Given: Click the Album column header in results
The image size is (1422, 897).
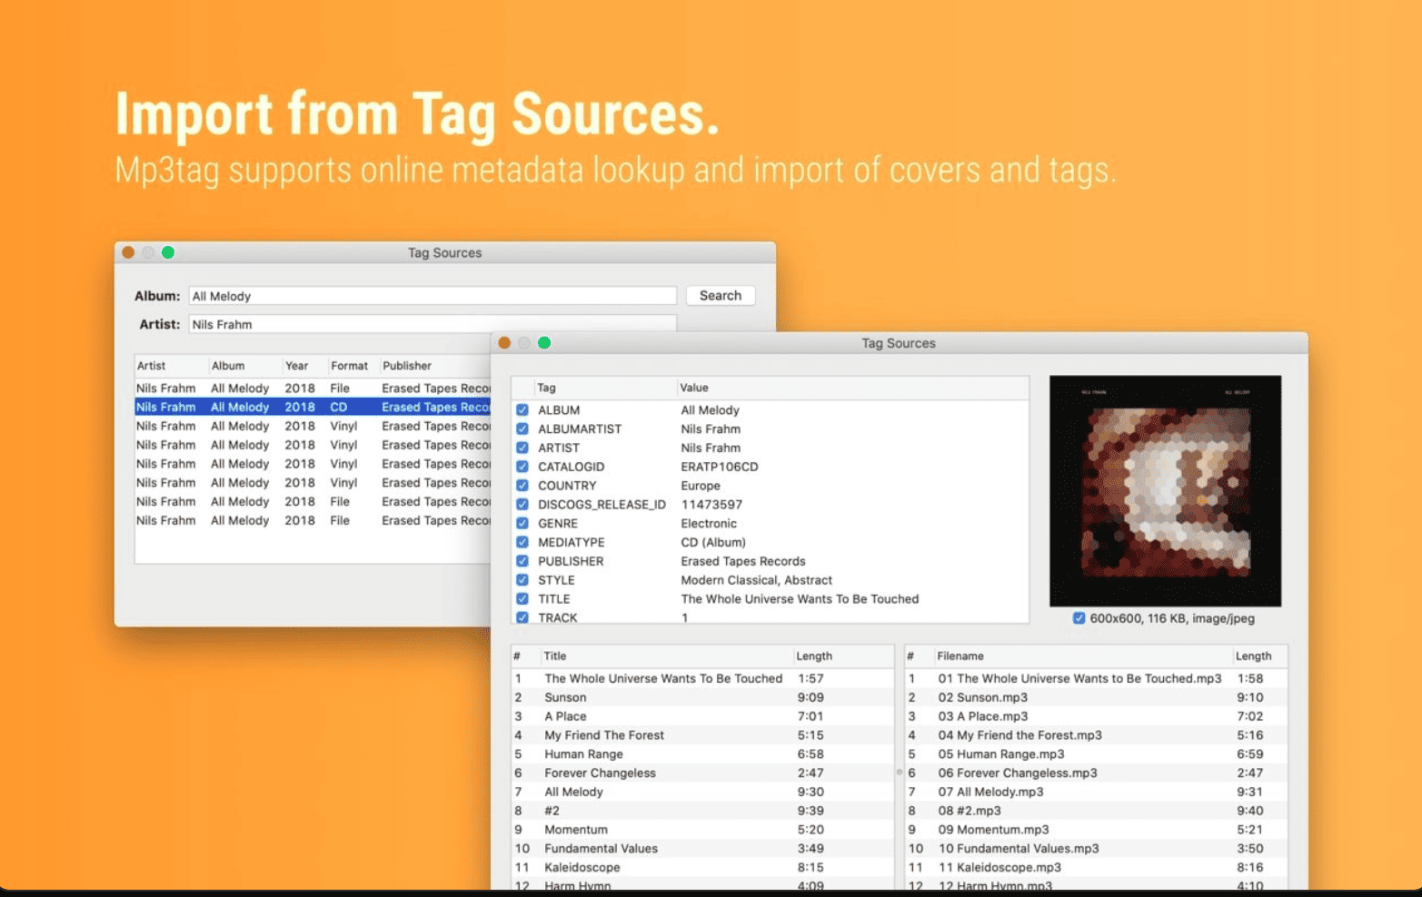Looking at the screenshot, I should (228, 366).
